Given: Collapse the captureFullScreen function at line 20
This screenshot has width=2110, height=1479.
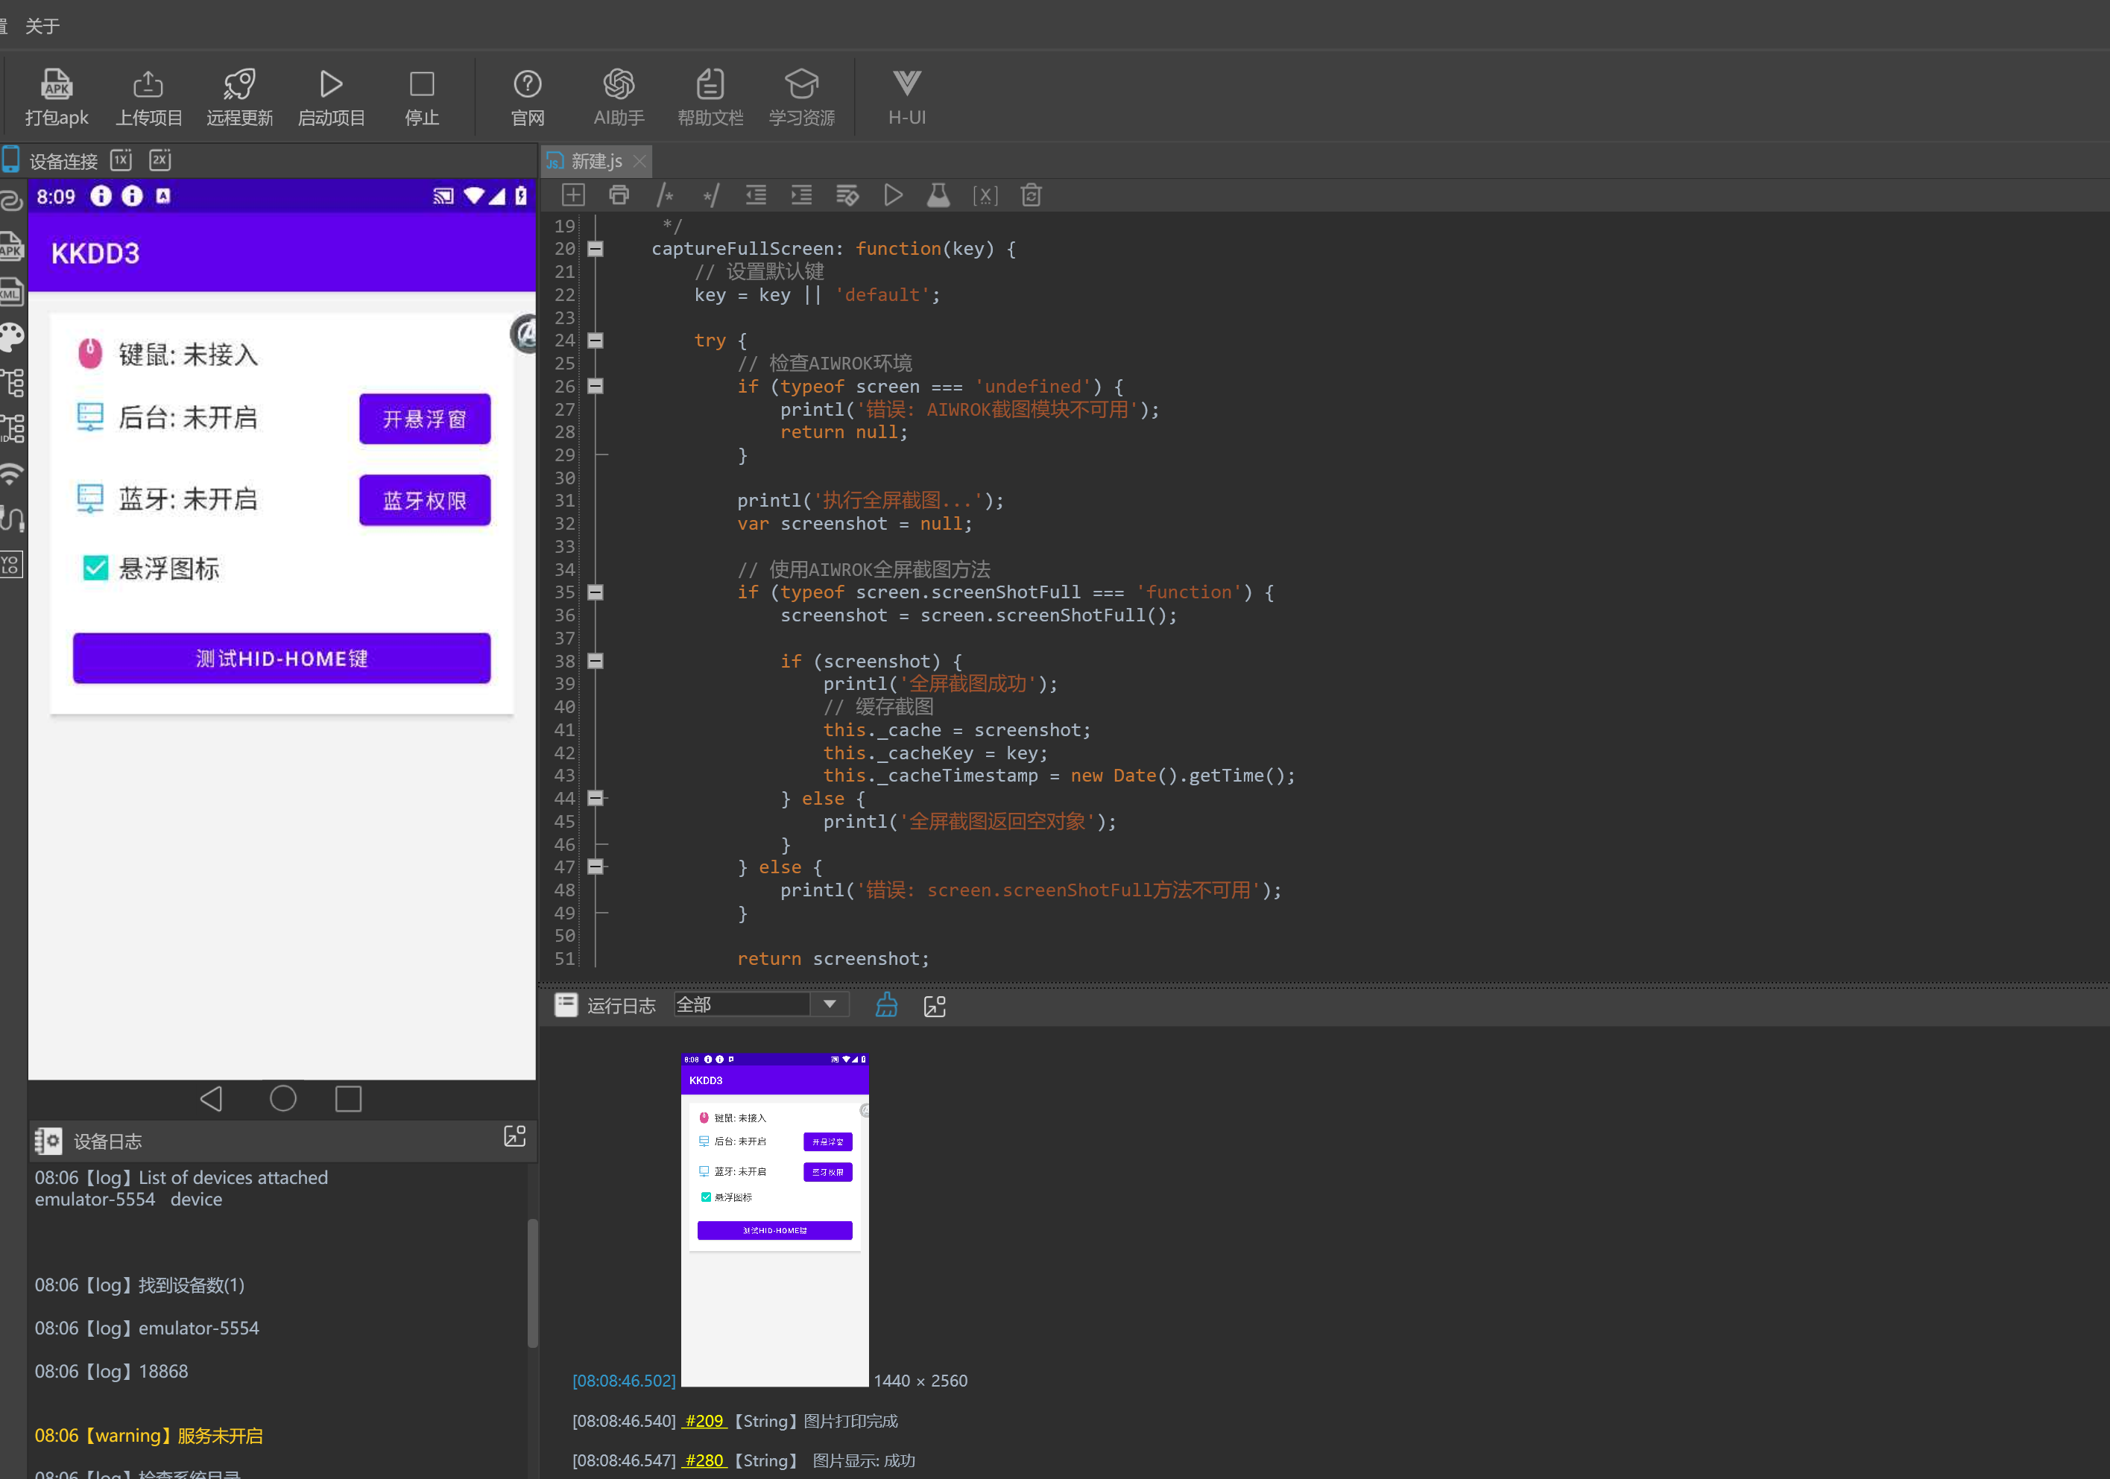Looking at the screenshot, I should coord(596,248).
